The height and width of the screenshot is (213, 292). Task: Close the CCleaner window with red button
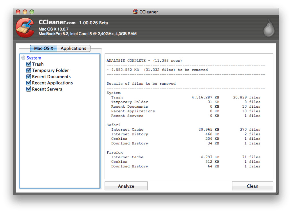pyautogui.click(x=18, y=12)
